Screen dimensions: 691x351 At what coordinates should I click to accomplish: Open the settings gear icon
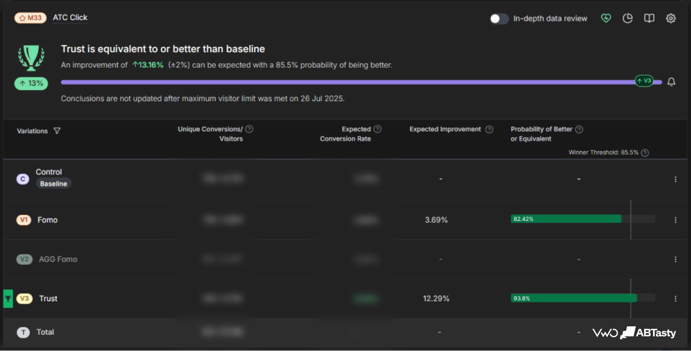coord(671,18)
